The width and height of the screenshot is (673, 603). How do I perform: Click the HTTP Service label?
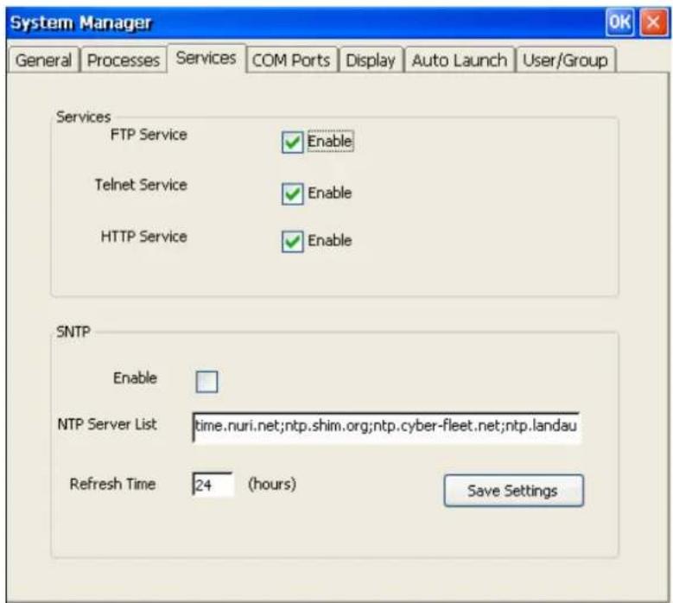(143, 237)
